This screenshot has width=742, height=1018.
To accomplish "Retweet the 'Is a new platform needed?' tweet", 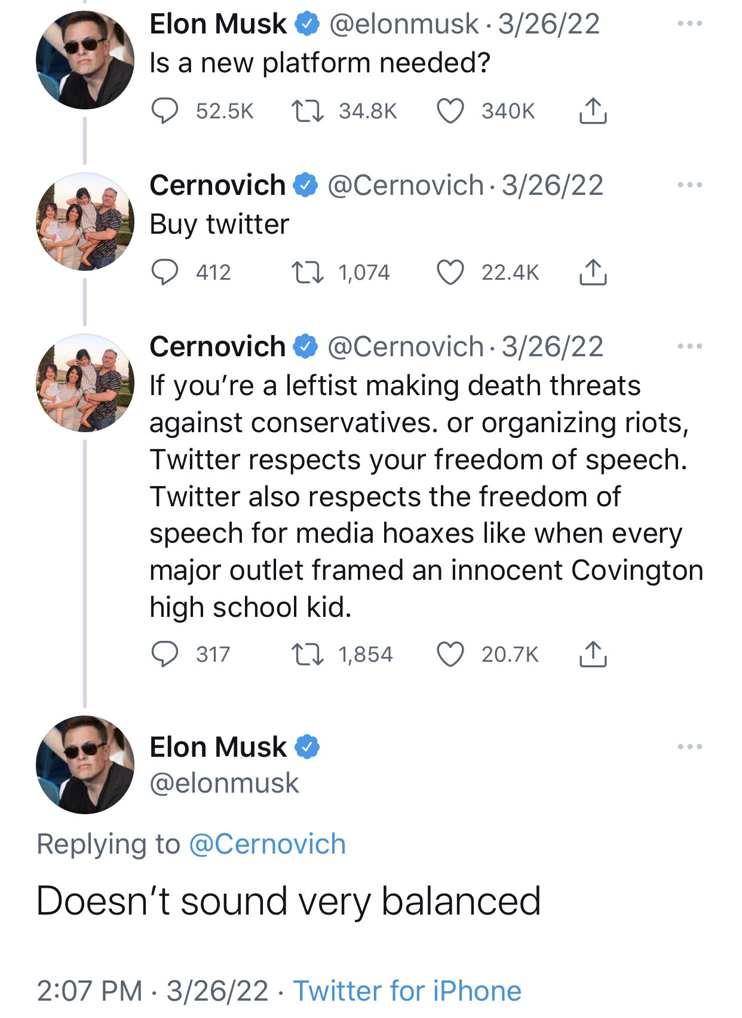I will (x=307, y=111).
